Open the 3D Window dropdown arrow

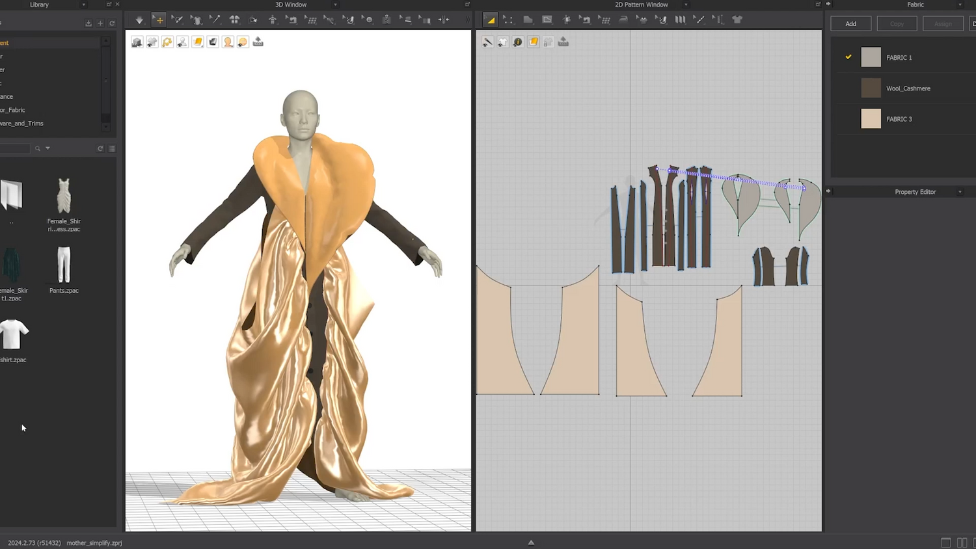tap(336, 5)
